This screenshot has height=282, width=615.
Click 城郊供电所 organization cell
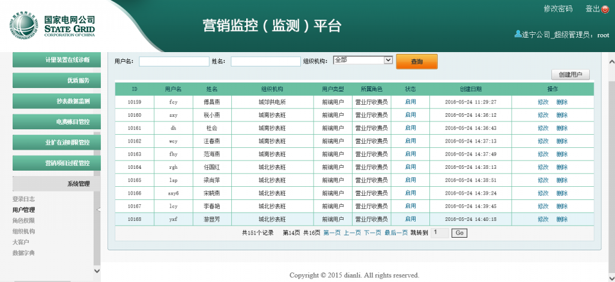click(272, 102)
